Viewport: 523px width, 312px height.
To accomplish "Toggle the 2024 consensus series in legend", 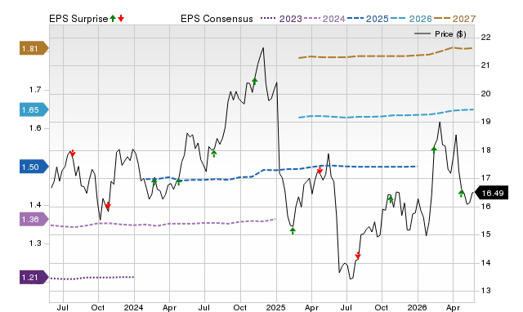I will click(324, 19).
